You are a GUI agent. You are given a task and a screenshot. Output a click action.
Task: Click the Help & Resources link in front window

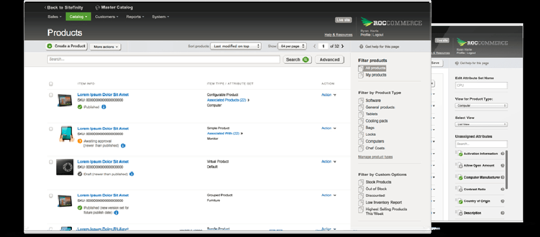point(338,35)
